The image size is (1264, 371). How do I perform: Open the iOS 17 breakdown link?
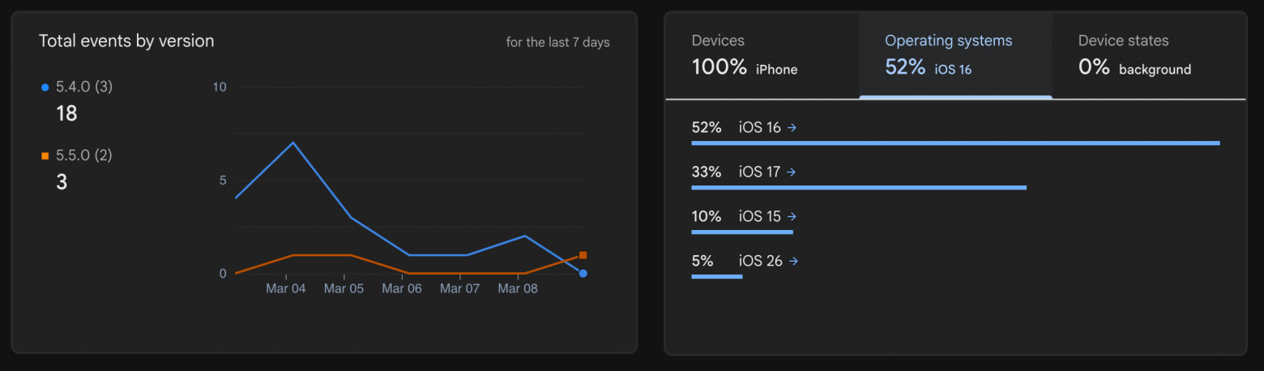click(x=760, y=172)
